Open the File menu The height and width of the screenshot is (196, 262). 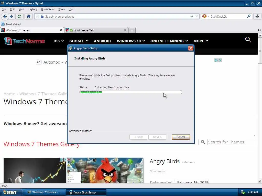click(4, 9)
